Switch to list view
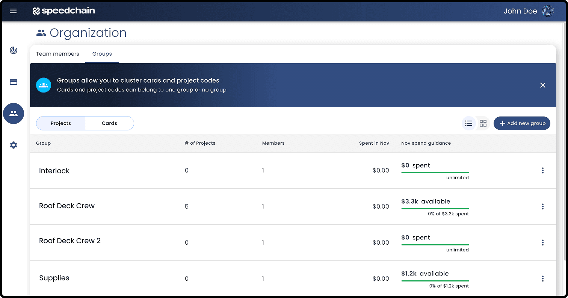Image resolution: width=568 pixels, height=298 pixels. [468, 123]
